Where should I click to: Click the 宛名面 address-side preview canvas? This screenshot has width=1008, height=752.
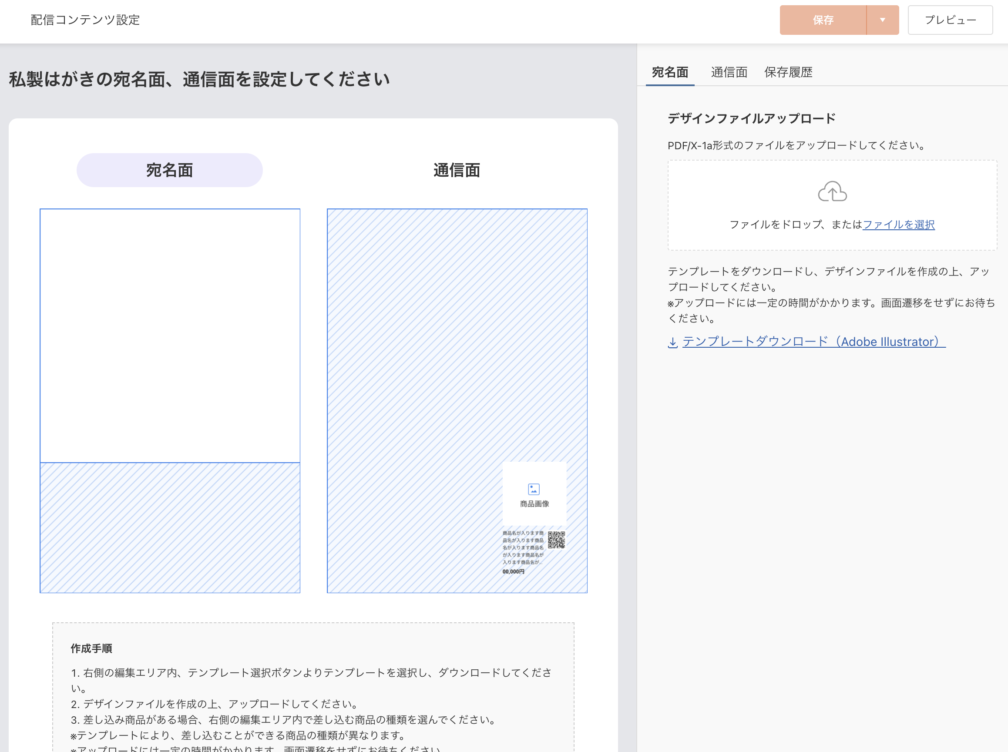coord(170,332)
